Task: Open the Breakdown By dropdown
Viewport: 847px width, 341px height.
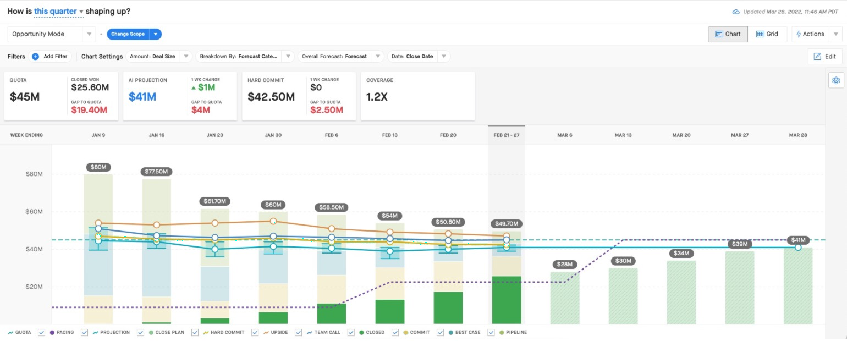Action: [x=245, y=56]
